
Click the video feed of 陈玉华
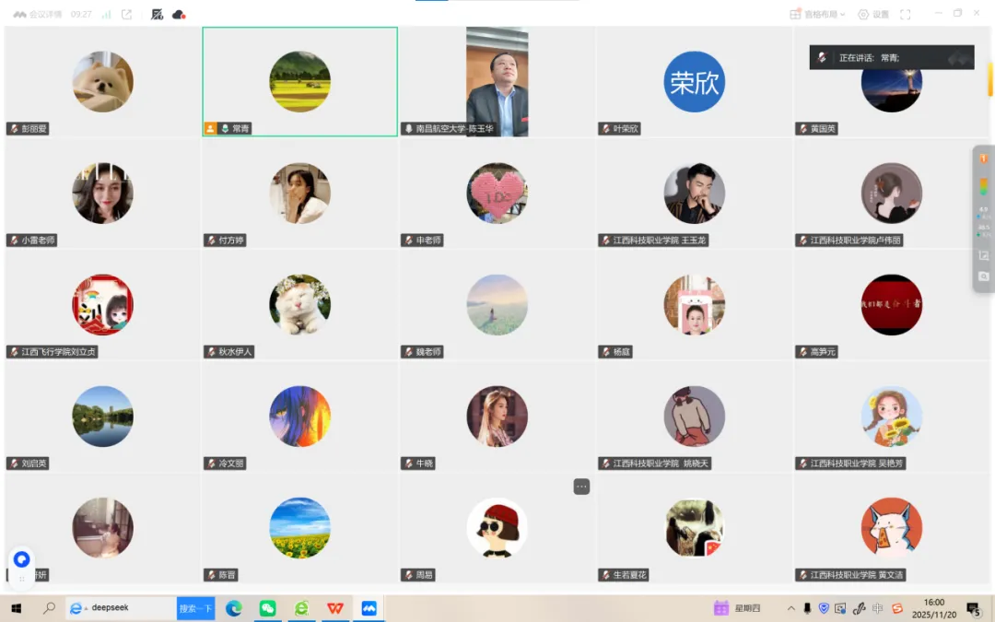pos(497,81)
